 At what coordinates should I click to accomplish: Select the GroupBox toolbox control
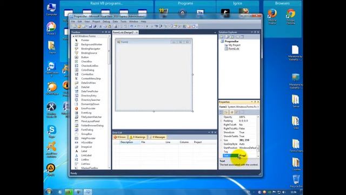point(86,134)
